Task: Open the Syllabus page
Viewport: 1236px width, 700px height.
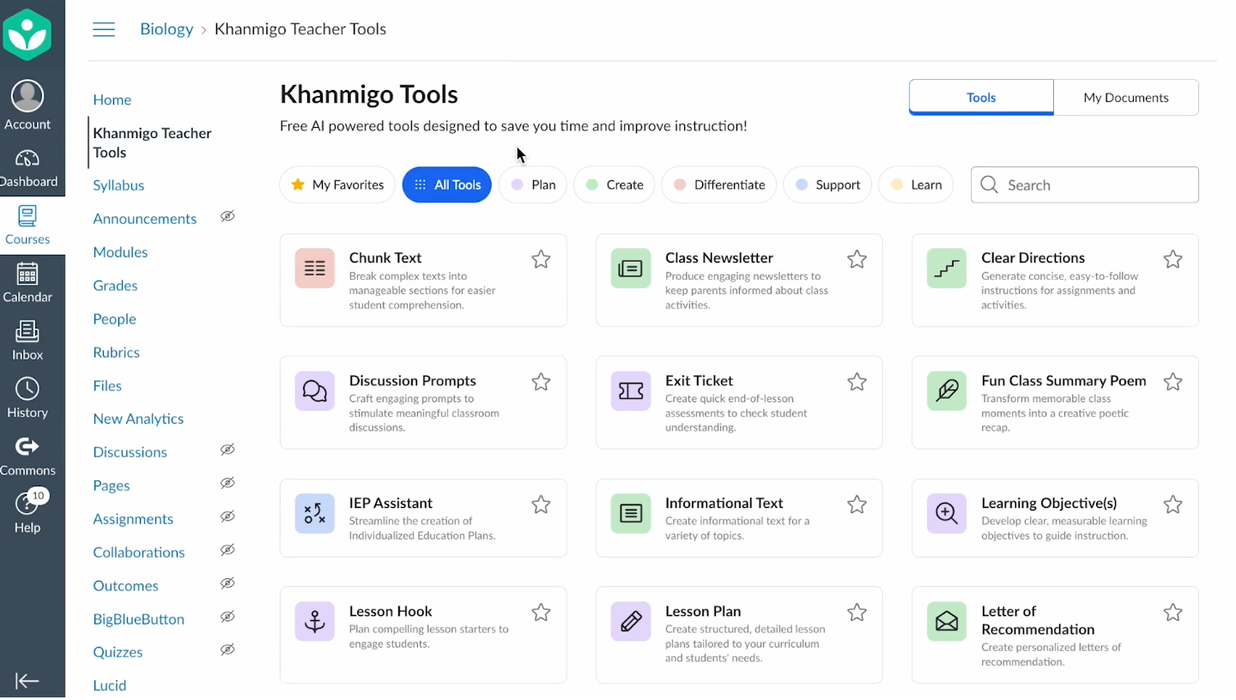Action: [x=118, y=185]
